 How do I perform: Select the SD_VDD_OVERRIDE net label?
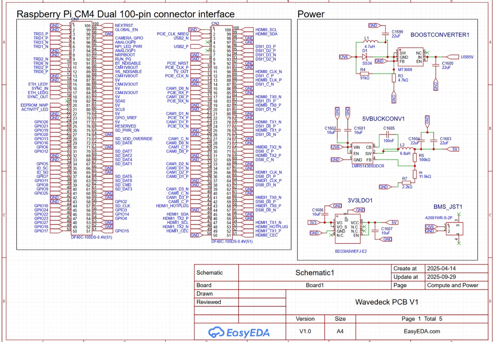click(x=134, y=139)
